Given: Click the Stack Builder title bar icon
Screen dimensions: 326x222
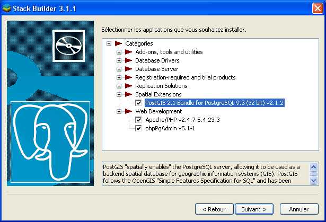Looking at the screenshot, I should tap(6, 8).
